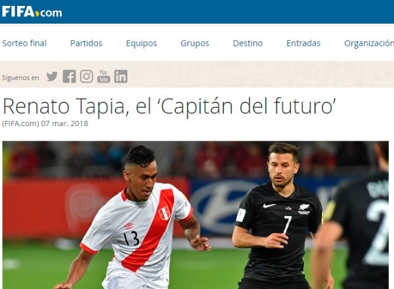Viewport: 394px width, 289px height.
Task: Click the player wearing number 13
Action: coord(133,221)
